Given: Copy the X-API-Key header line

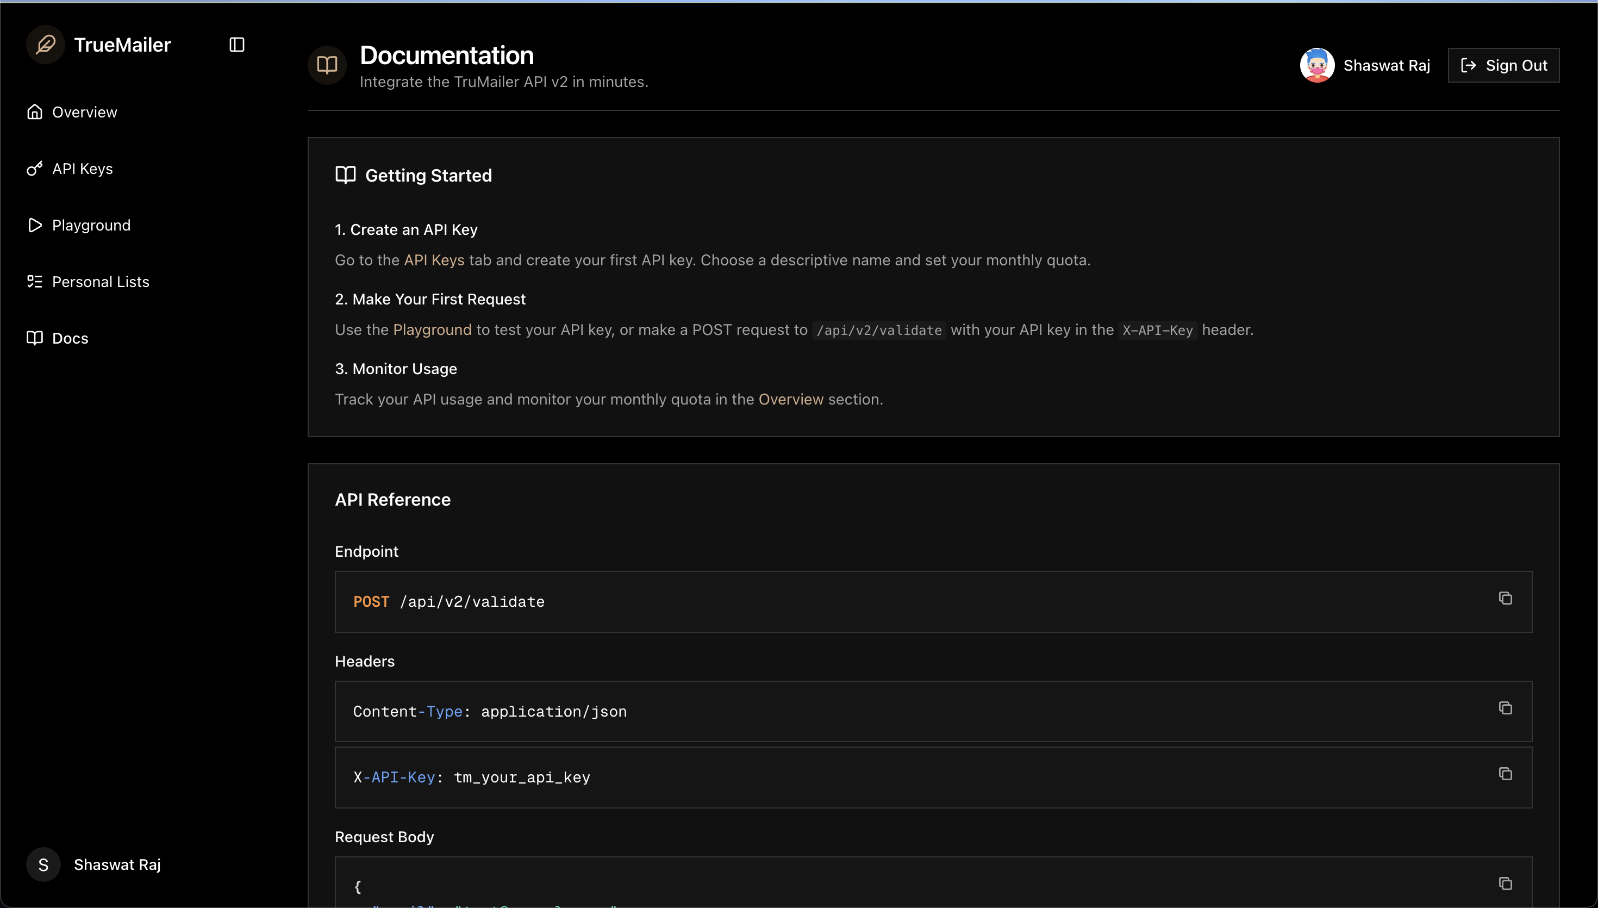Looking at the screenshot, I should tap(1505, 774).
